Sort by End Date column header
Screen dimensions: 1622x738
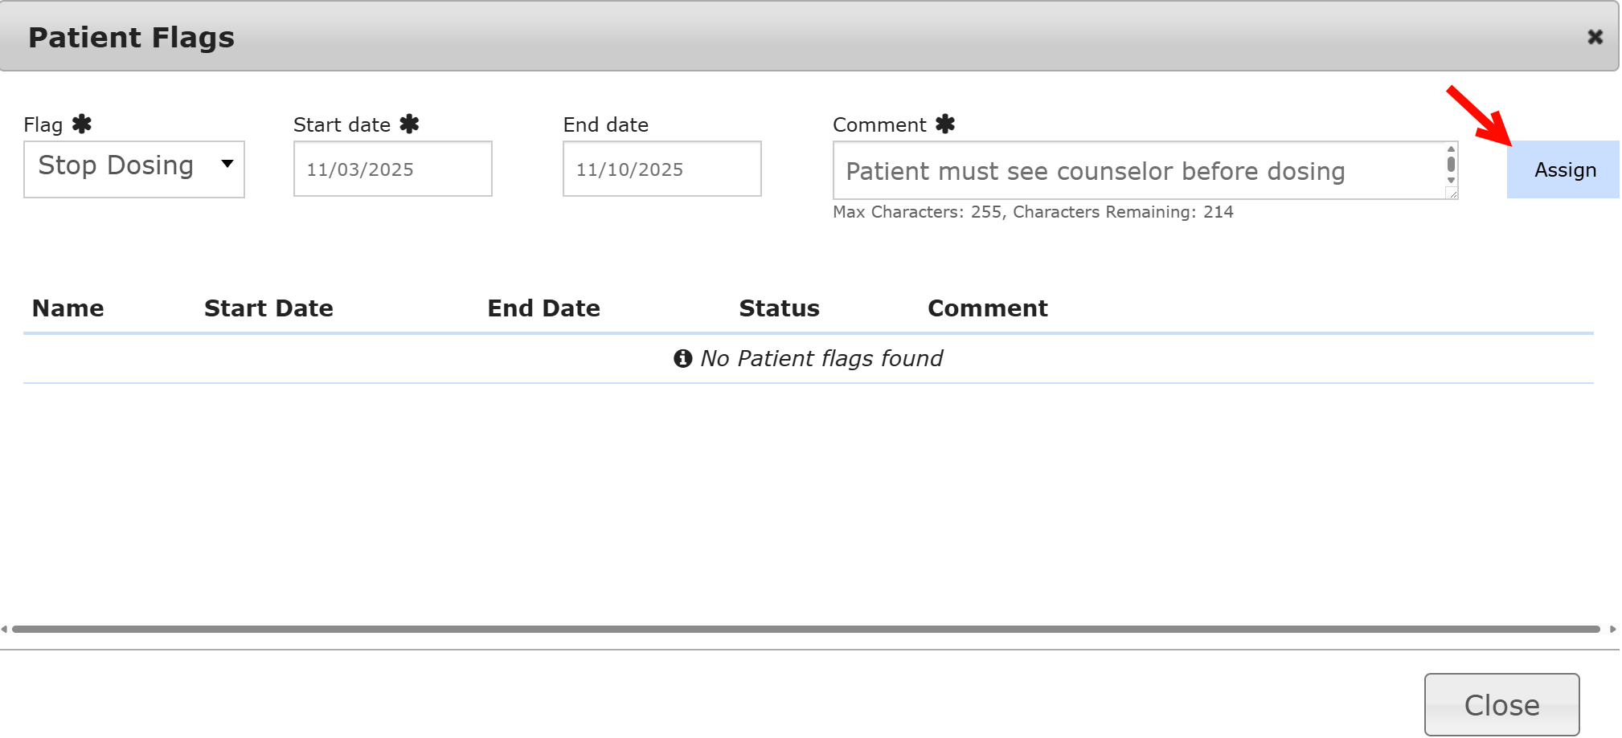coord(543,308)
